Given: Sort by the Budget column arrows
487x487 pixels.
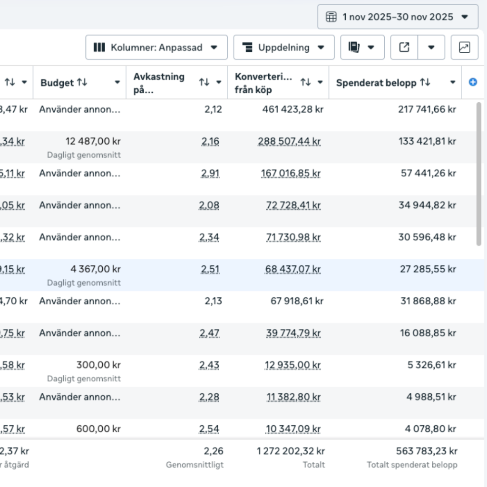Looking at the screenshot, I should 82,82.
